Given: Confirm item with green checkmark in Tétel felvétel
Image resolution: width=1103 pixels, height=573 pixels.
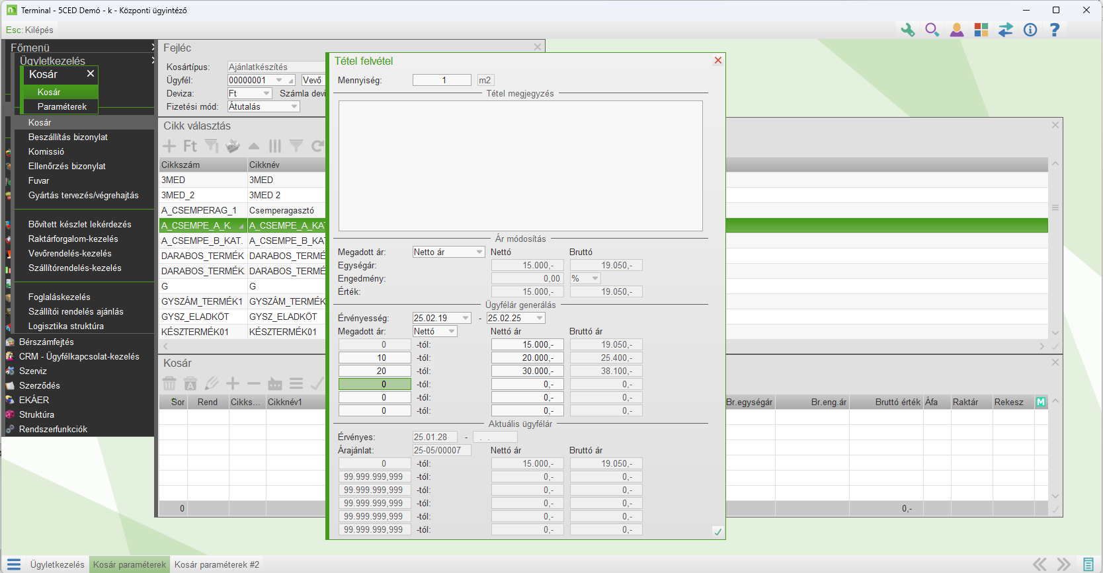Looking at the screenshot, I should 717,532.
